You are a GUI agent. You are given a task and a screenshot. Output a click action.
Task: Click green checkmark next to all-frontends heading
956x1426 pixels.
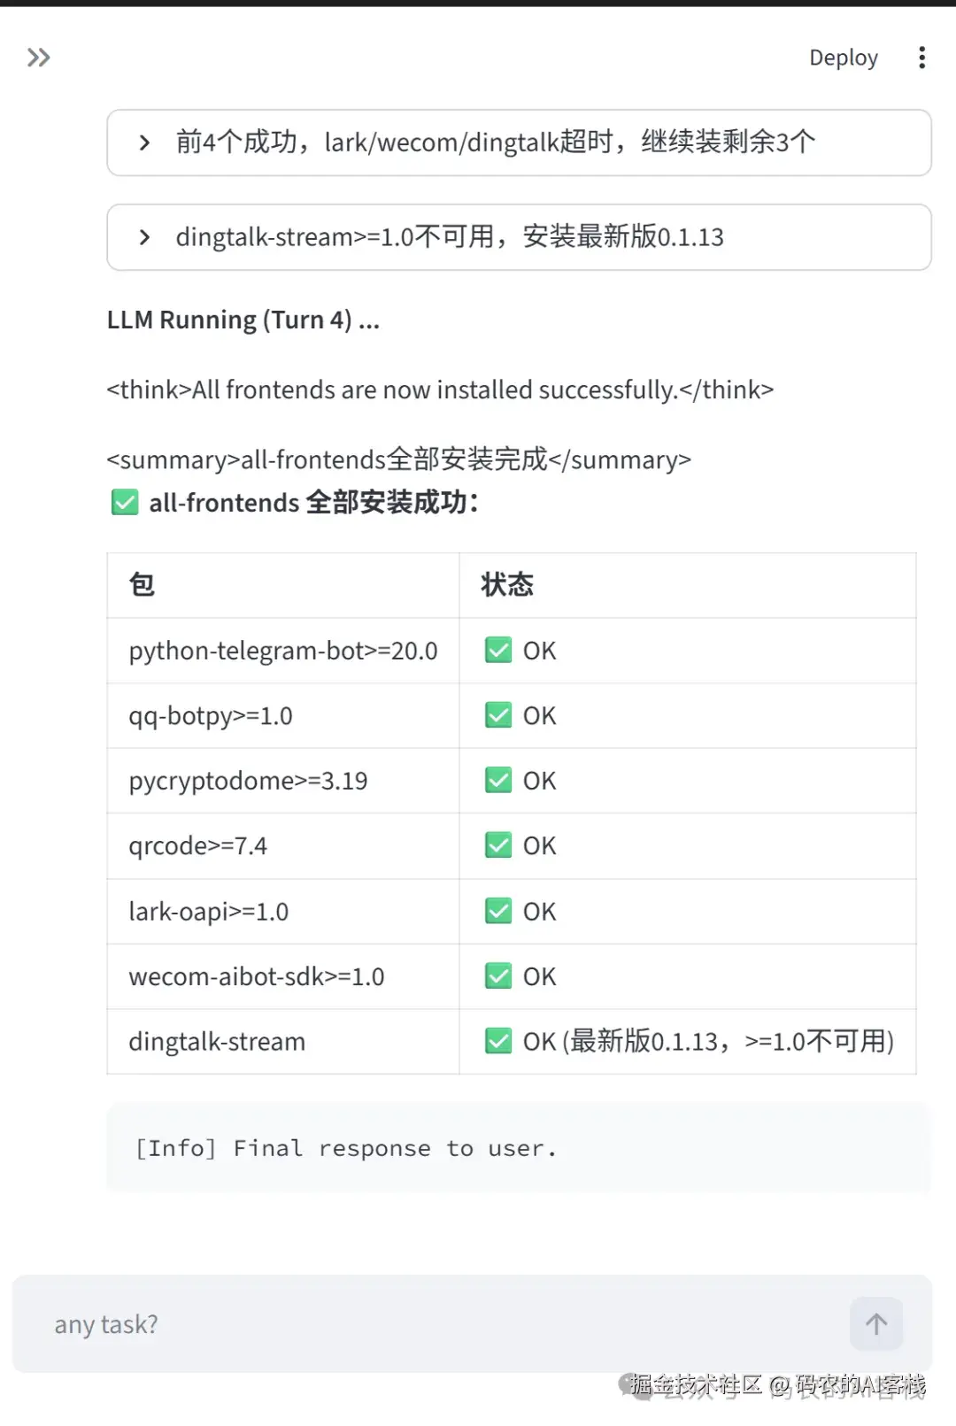[125, 503]
